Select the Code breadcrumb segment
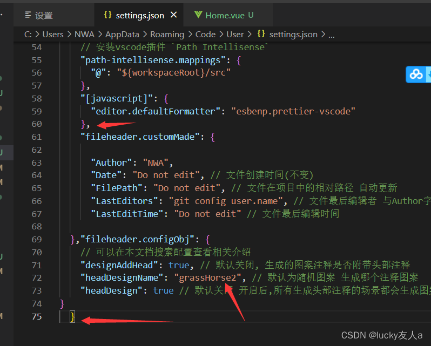Screen dimensions: 431x346 [x=205, y=35]
